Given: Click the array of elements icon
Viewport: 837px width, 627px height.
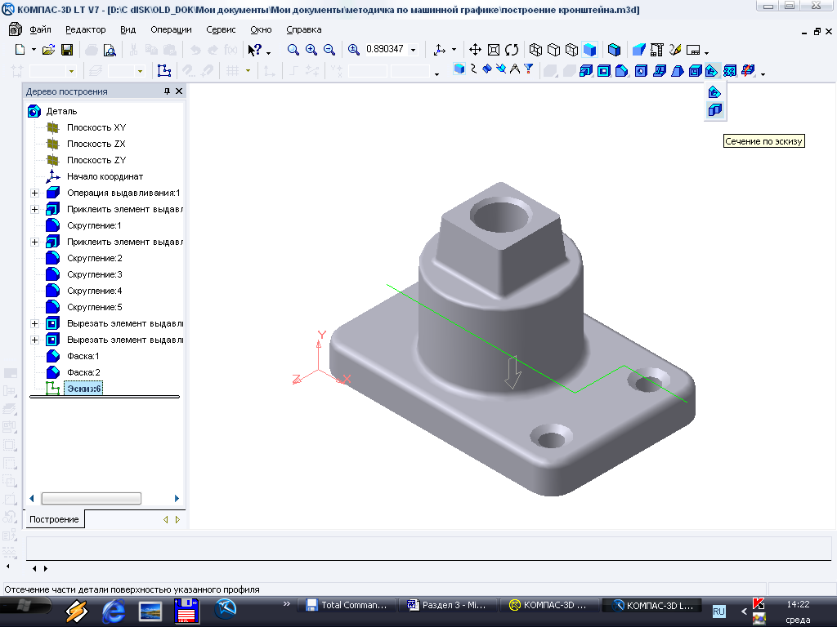Looking at the screenshot, I should coord(730,70).
